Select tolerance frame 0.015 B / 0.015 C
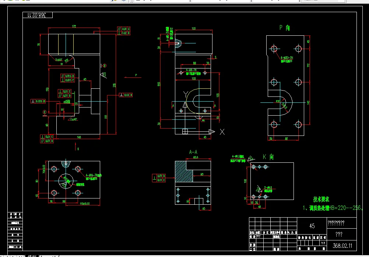The image size is (369, 257). (x=67, y=78)
